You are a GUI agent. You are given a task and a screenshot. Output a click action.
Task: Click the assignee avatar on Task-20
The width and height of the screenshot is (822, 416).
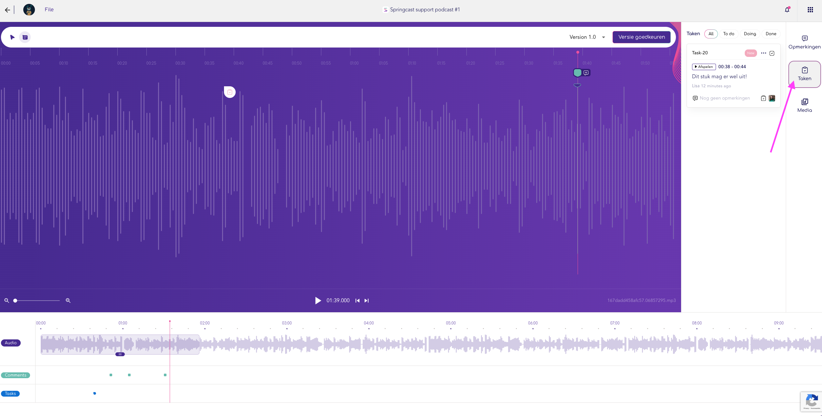tap(772, 98)
